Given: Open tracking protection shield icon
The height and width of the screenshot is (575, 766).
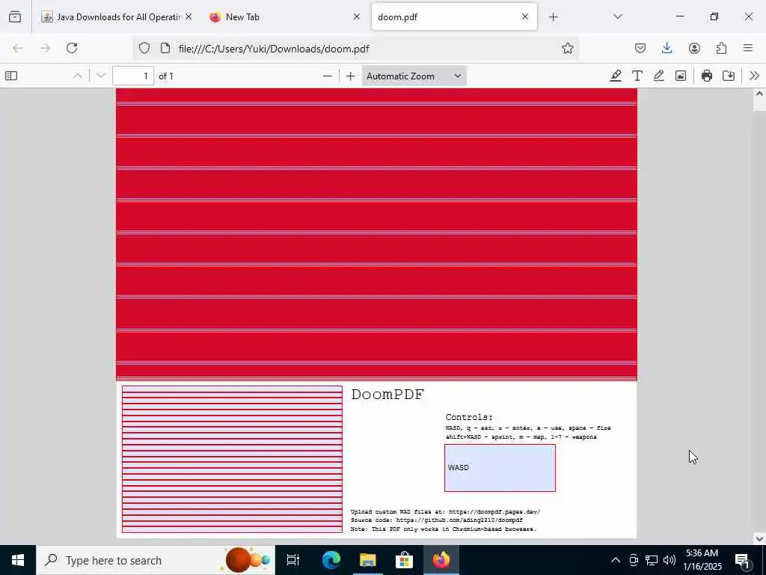Looking at the screenshot, I should pos(144,49).
